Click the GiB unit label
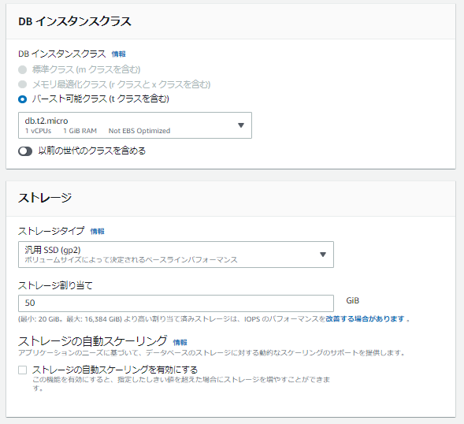The width and height of the screenshot is (464, 424). [x=352, y=300]
